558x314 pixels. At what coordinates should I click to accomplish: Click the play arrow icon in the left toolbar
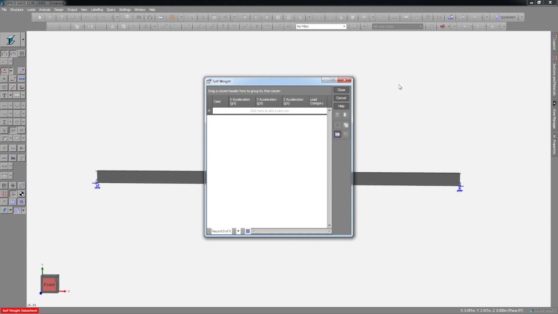point(21,148)
